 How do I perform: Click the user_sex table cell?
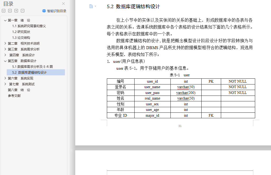tap(153, 104)
